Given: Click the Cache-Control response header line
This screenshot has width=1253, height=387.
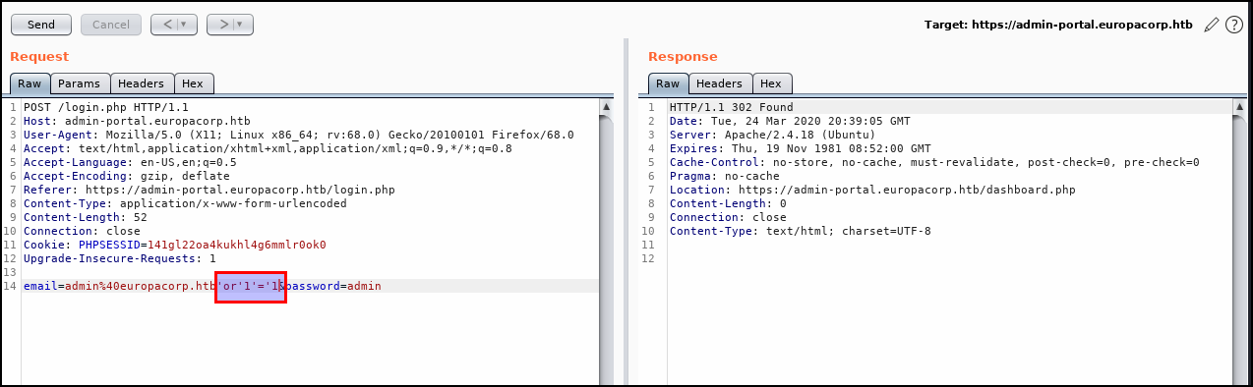Looking at the screenshot, I should tap(934, 162).
